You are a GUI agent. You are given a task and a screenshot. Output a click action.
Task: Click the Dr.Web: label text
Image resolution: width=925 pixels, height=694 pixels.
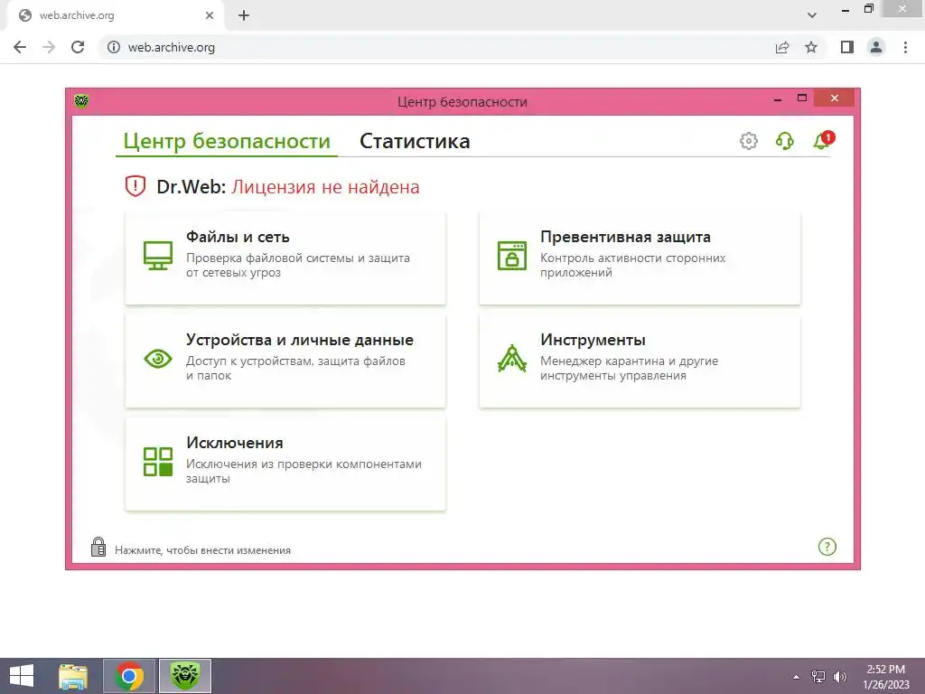pos(192,187)
